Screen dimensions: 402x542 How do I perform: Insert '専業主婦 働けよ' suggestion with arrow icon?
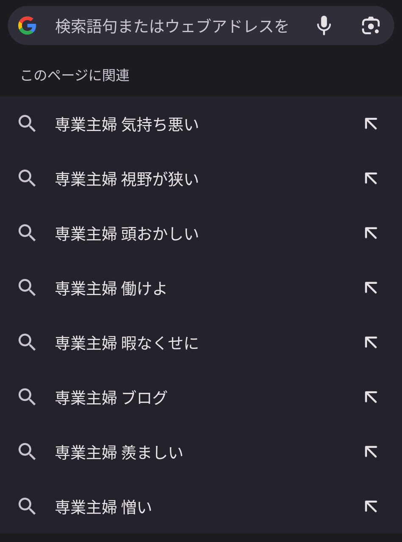[x=371, y=288]
